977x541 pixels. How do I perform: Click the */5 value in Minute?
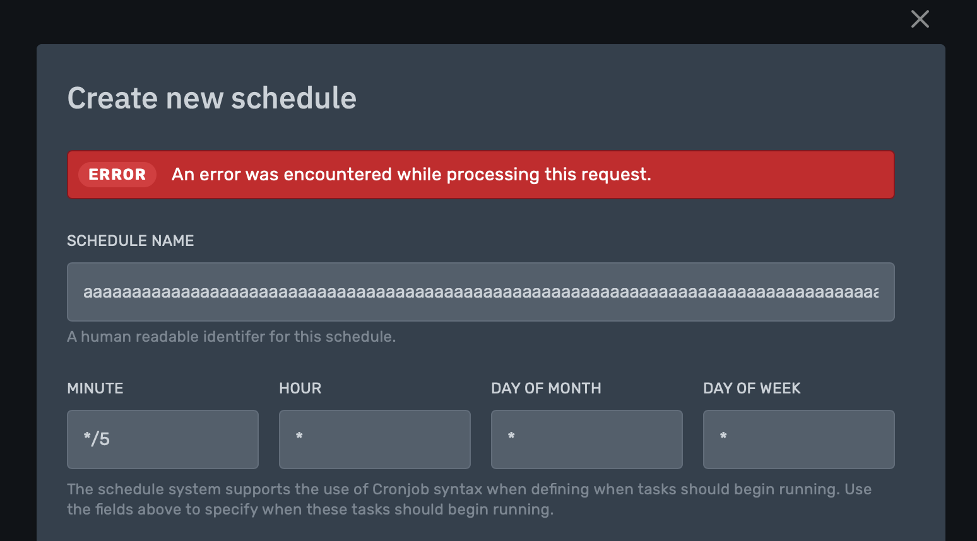[97, 439]
